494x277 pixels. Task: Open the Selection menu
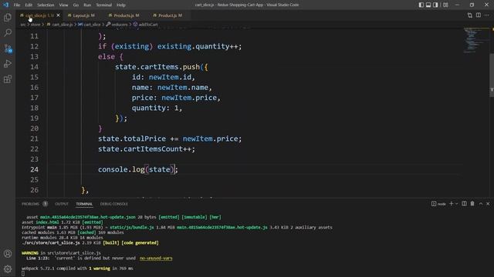pyautogui.click(x=46, y=5)
